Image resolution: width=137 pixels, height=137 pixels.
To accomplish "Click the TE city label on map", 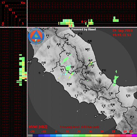I will tap(93, 65).
